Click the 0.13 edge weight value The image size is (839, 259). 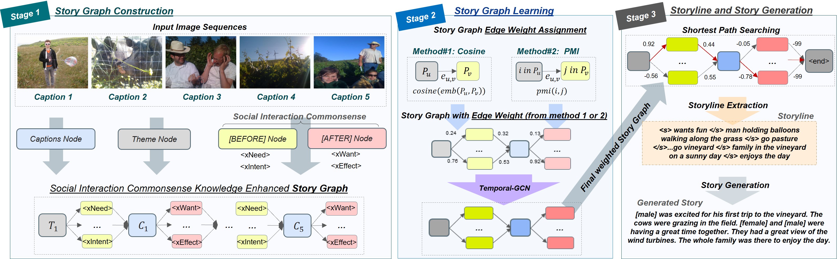(x=535, y=133)
